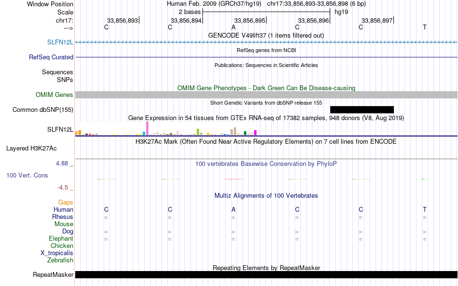Click the T base in the ruler sequence row
This screenshot has width=458, height=286.
pos(425,27)
